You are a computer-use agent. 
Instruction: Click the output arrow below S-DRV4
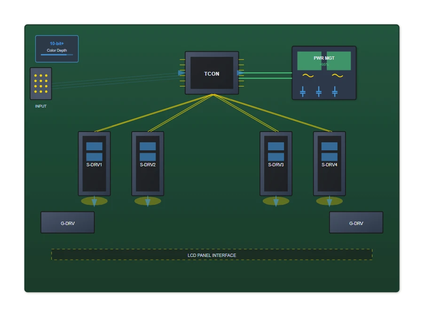pyautogui.click(x=329, y=201)
